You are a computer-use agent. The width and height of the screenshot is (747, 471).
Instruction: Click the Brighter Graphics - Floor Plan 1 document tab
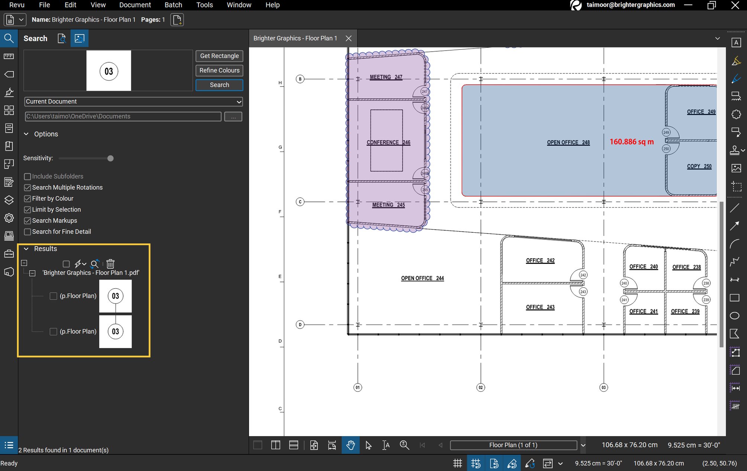(x=295, y=38)
